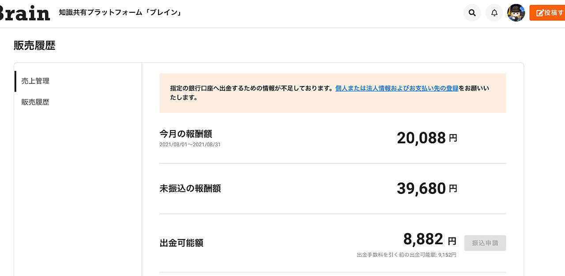
Task: Open notifications via the bell icon
Action: (x=494, y=13)
